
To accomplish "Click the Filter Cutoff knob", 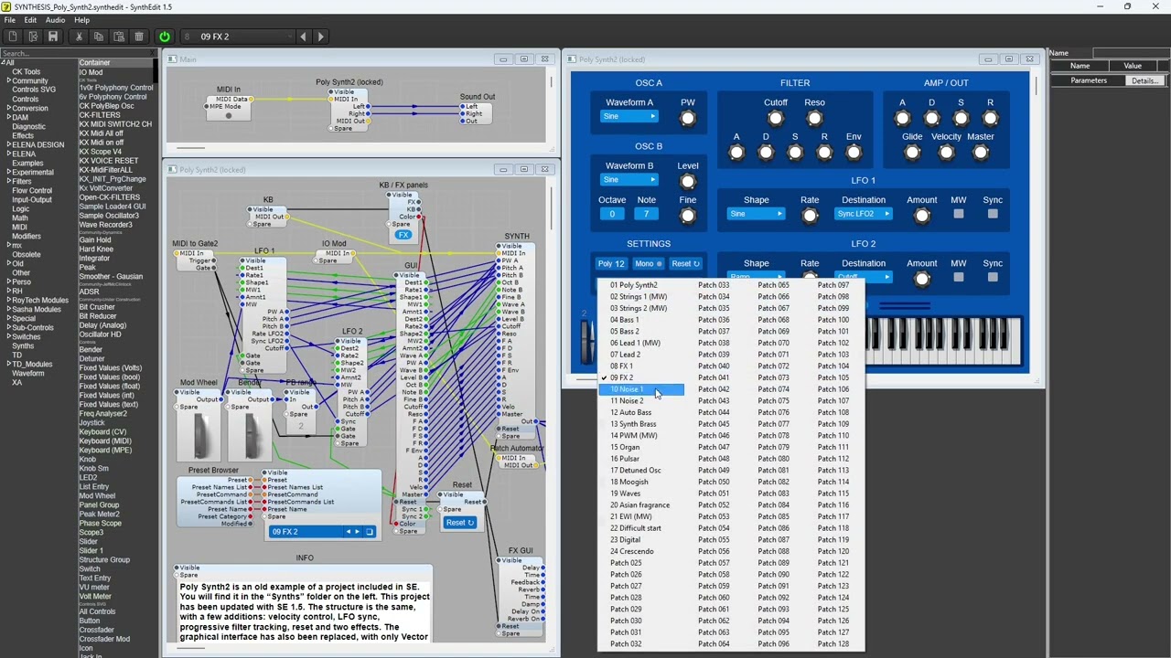I will point(776,119).
